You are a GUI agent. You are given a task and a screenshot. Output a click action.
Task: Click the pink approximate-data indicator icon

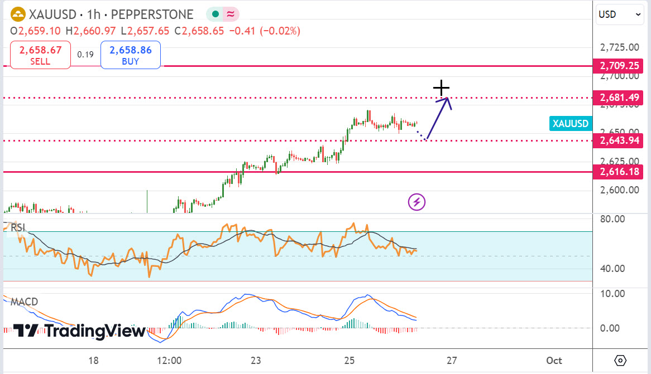pyautogui.click(x=230, y=14)
